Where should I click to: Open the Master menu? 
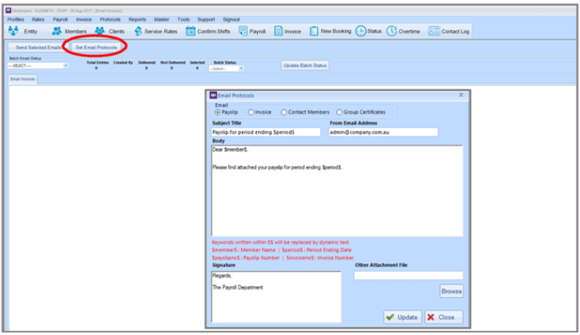(x=162, y=19)
